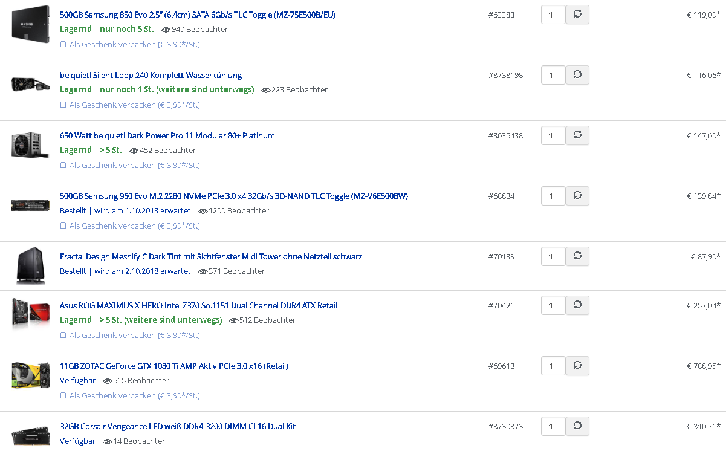
Task: Click quantity field for Silent Loop 240
Action: (x=553, y=75)
